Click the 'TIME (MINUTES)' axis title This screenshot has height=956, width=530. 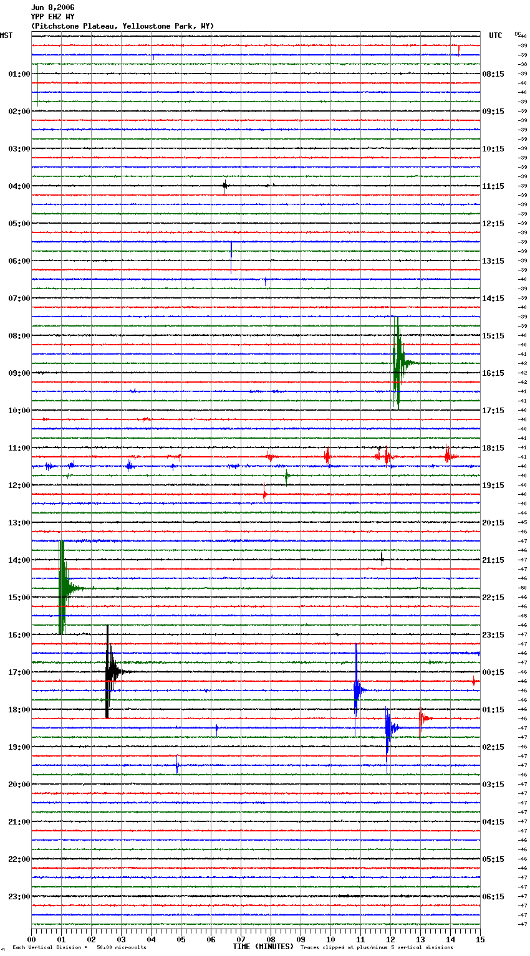[x=263, y=947]
